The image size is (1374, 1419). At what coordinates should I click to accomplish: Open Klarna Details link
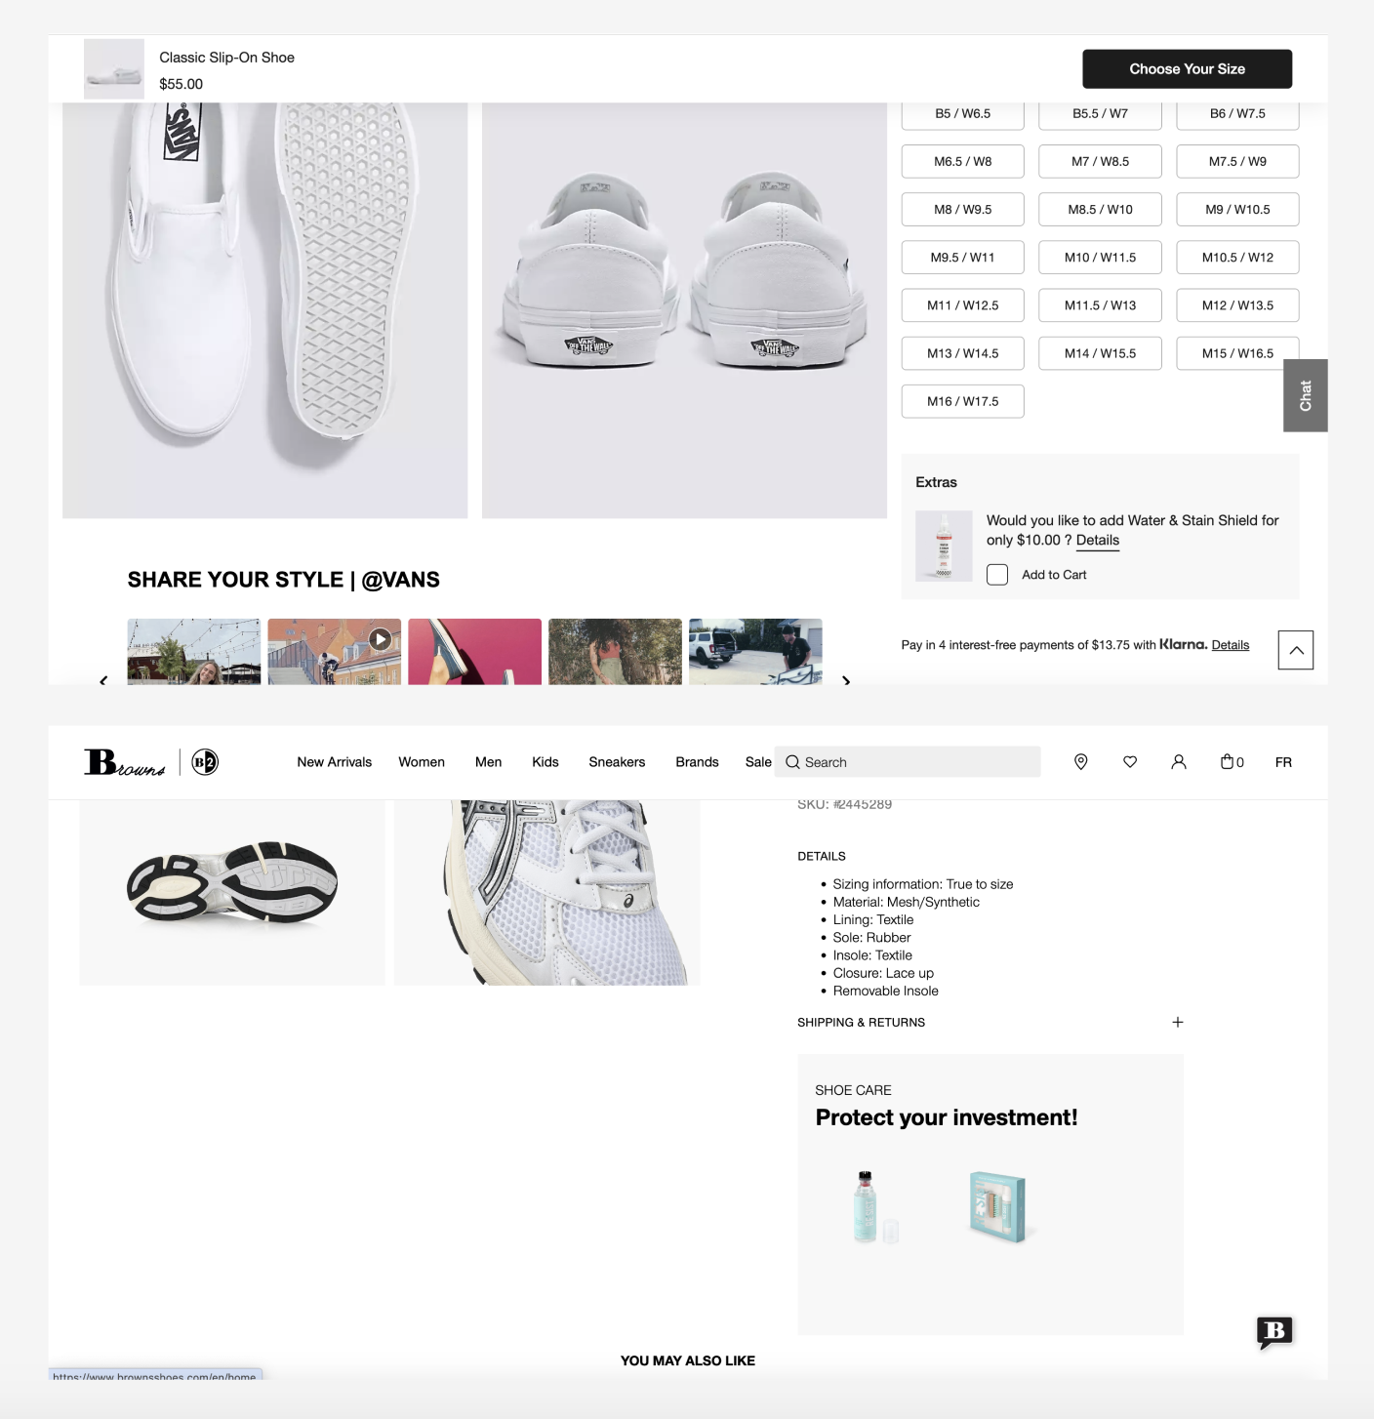[1231, 645]
